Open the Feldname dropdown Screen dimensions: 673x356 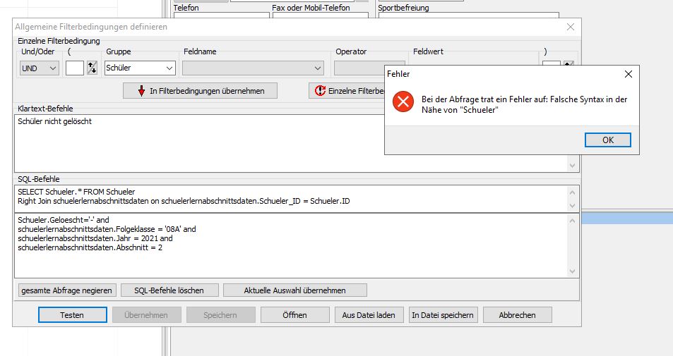pyautogui.click(x=253, y=68)
